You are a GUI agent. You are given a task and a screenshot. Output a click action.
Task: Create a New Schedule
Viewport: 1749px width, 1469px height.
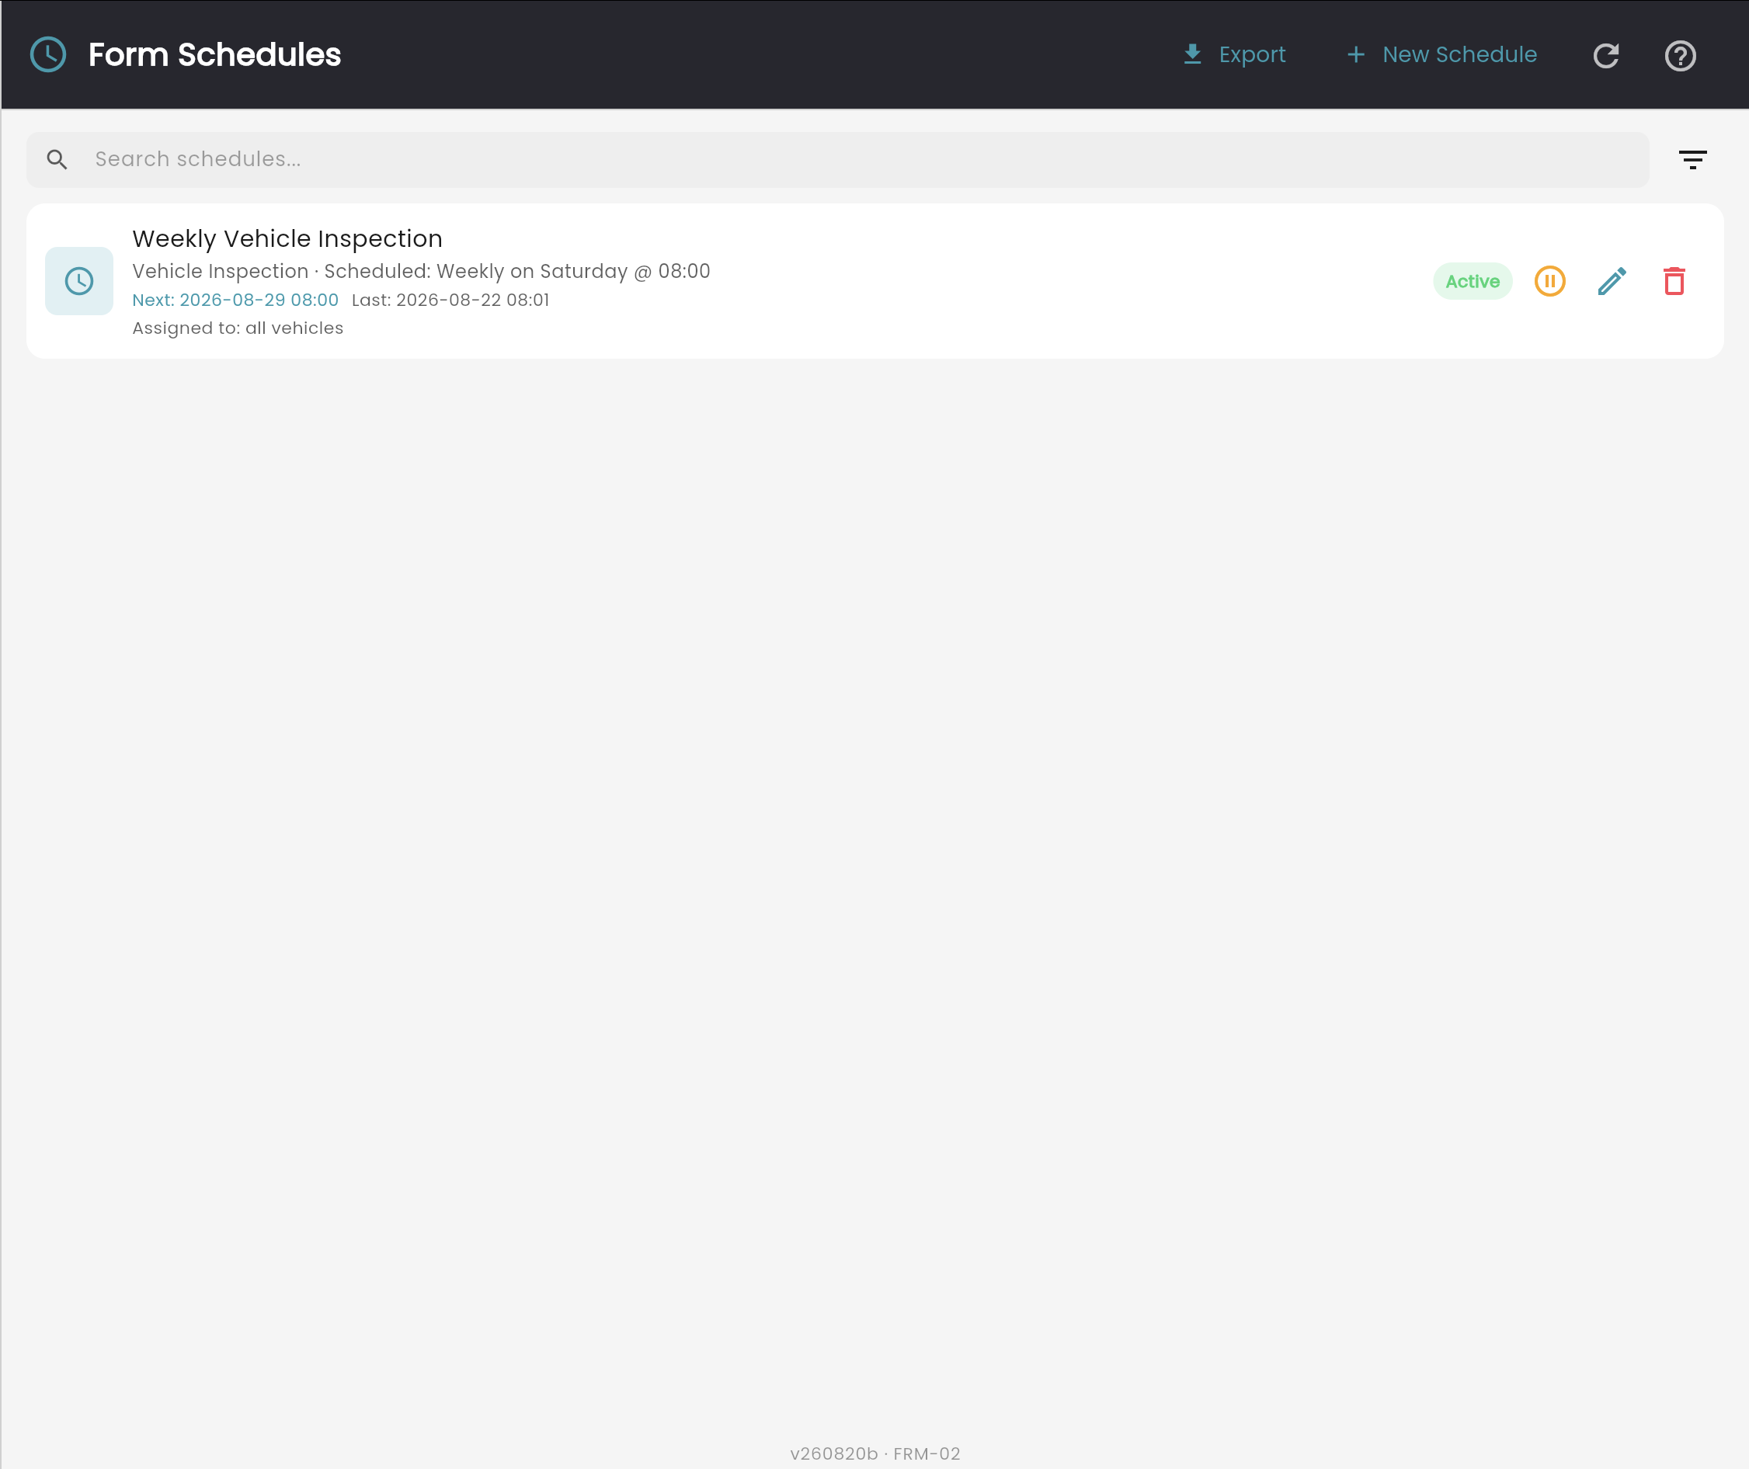[x=1441, y=54]
